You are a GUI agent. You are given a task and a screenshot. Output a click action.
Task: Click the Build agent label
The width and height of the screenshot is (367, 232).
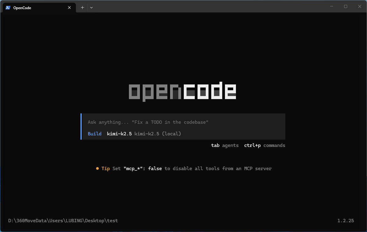tap(94, 134)
